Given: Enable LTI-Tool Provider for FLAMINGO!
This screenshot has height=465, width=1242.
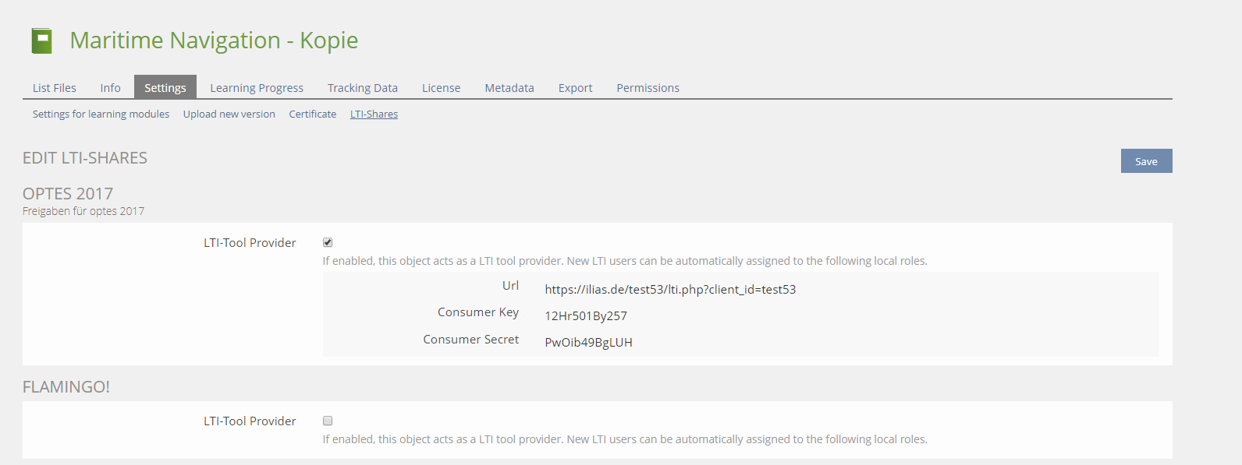Looking at the screenshot, I should [x=328, y=421].
